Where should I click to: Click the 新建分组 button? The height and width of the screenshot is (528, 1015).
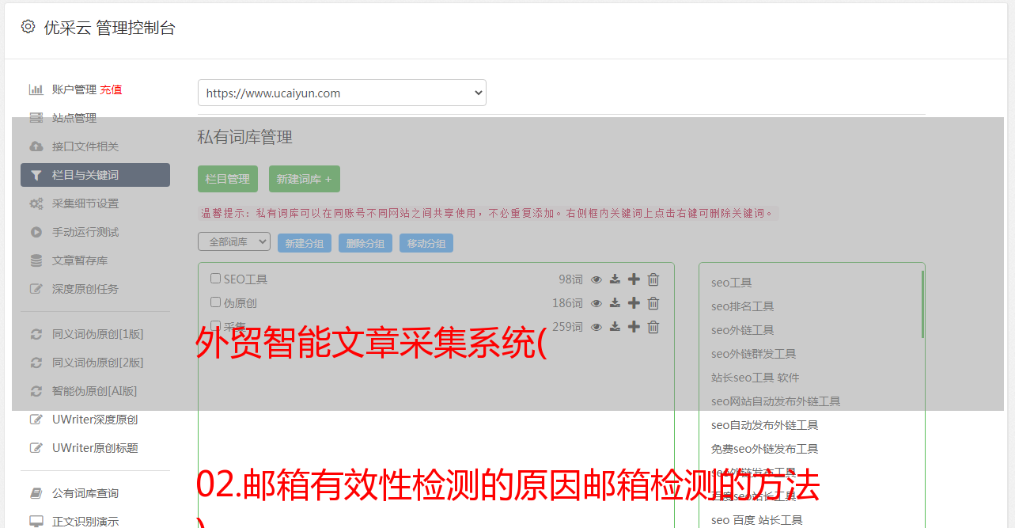(x=305, y=243)
